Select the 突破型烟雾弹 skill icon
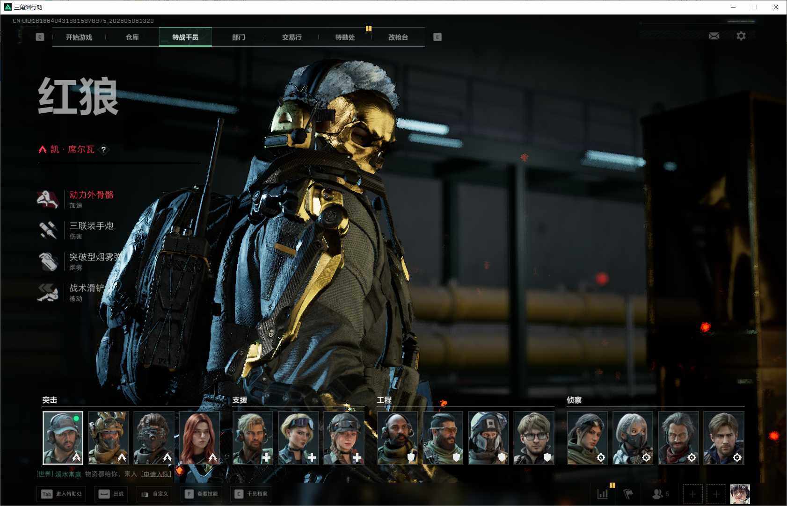Viewport: 787px width, 506px height. click(x=48, y=261)
